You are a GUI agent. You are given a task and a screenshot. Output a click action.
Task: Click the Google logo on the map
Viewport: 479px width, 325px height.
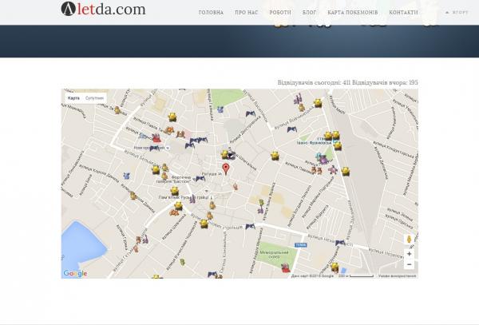(x=75, y=273)
